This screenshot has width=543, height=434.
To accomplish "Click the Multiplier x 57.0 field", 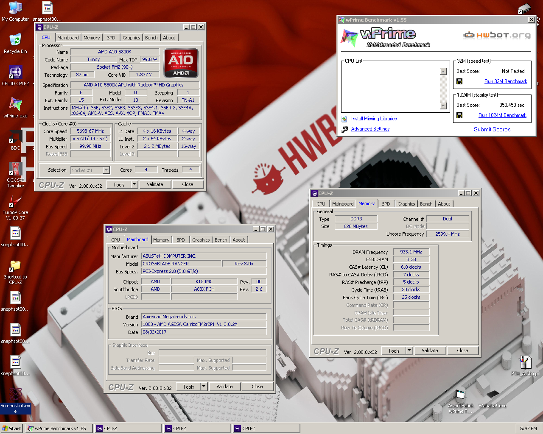I will (x=90, y=139).
